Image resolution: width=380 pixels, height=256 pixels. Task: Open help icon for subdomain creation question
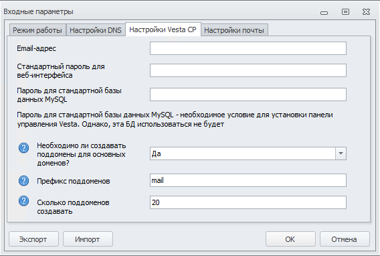pyautogui.click(x=24, y=148)
